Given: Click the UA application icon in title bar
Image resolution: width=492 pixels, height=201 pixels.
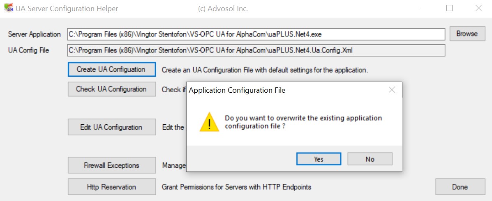Looking at the screenshot, I should pos(8,8).
